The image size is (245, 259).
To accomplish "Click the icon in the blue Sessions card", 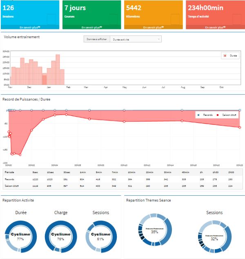I will pos(51,19).
